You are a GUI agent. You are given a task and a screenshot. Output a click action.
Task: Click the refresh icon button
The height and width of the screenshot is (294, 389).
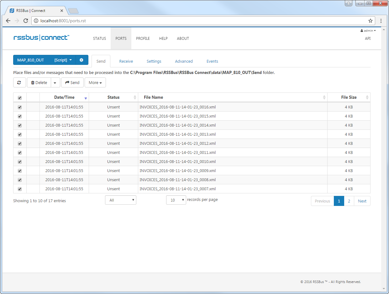coord(19,82)
